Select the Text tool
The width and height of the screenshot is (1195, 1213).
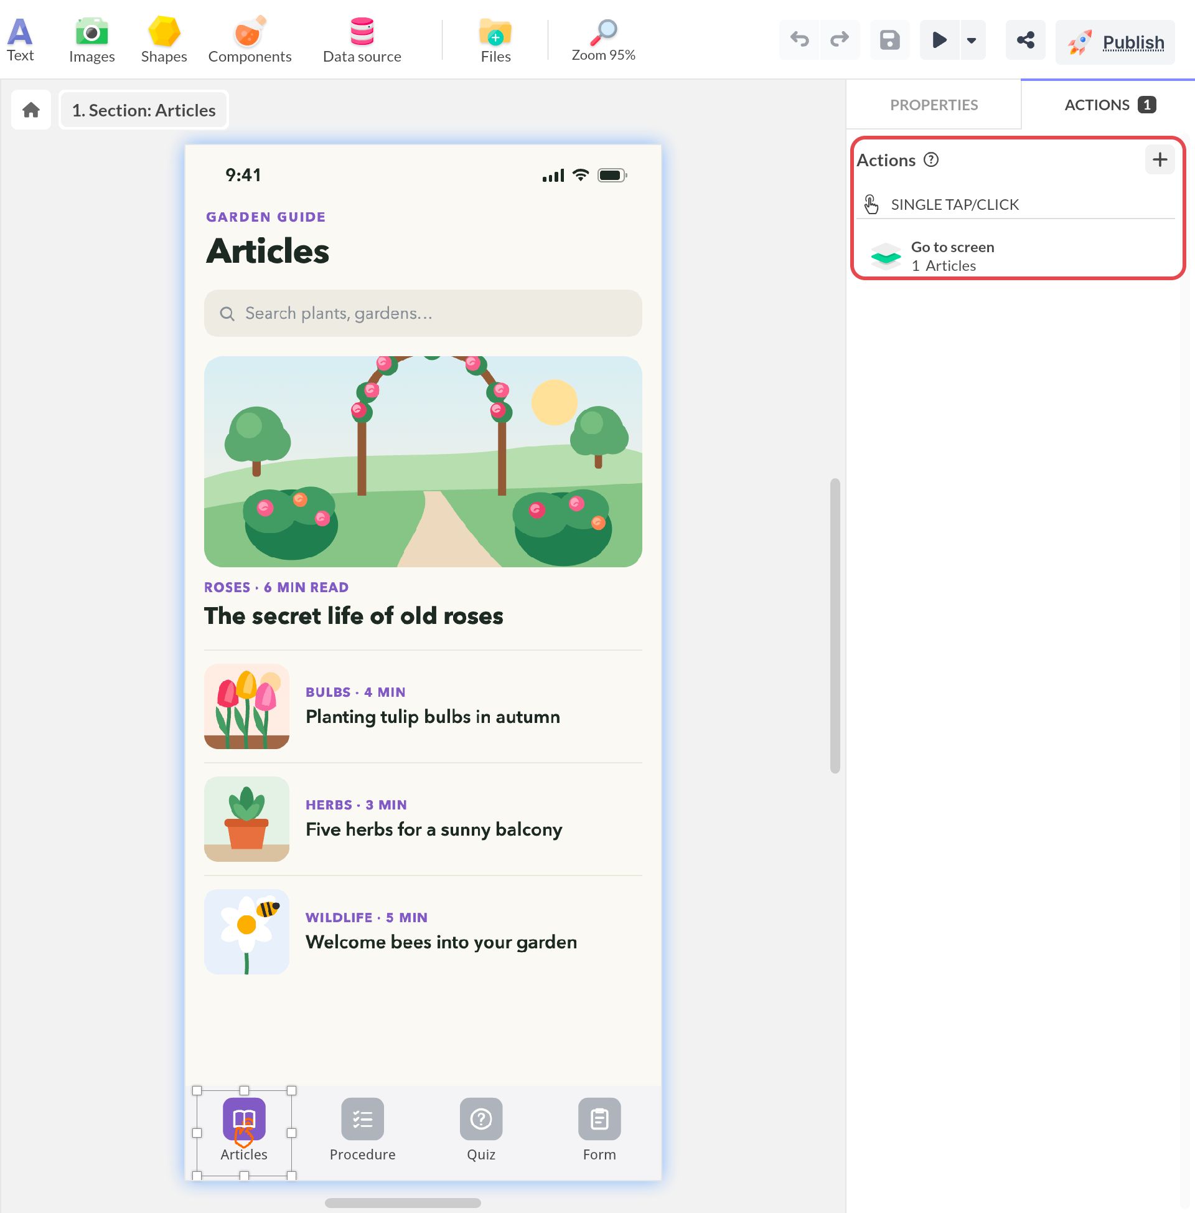pos(20,40)
